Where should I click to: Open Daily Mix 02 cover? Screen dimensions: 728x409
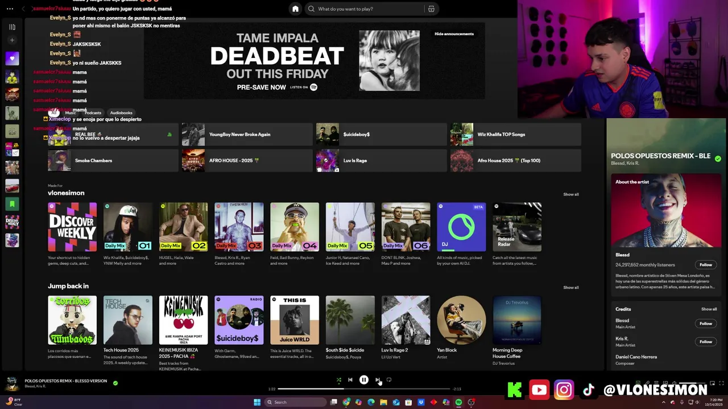click(183, 227)
